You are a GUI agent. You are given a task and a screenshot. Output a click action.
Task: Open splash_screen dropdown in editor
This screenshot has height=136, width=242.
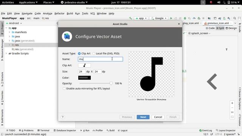[199, 33]
